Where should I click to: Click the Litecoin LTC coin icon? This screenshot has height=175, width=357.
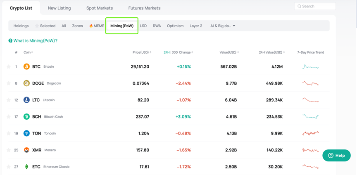[x=26, y=100]
